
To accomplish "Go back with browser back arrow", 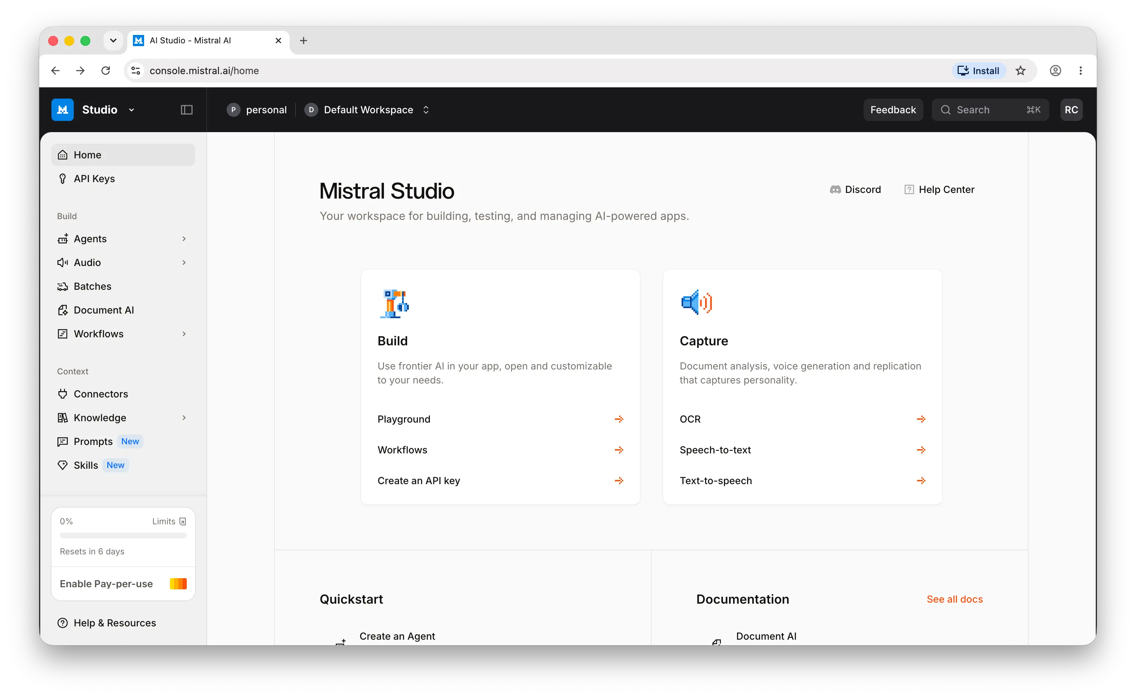I will 55,71.
